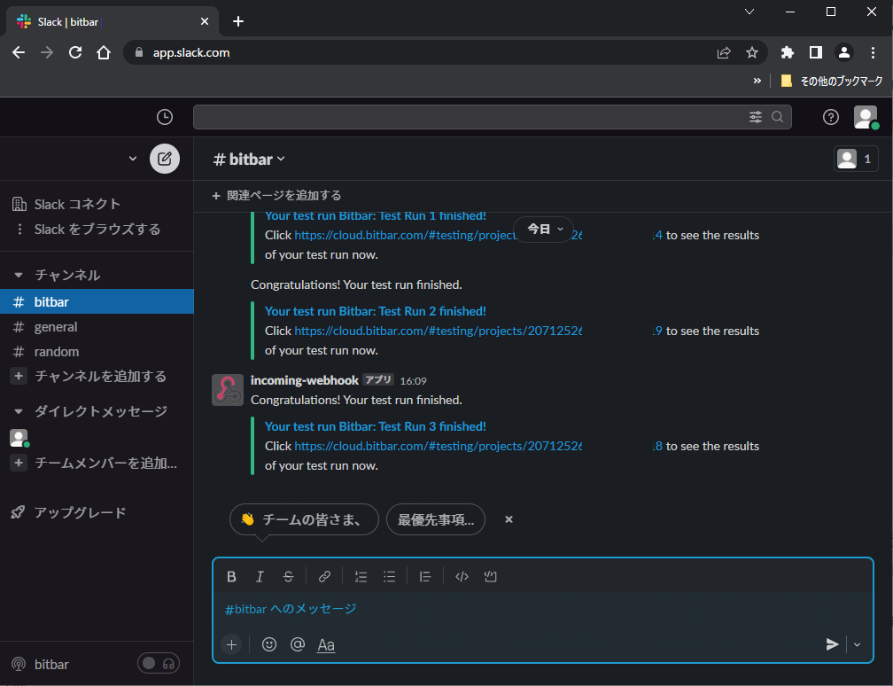Apply bold formatting
Screen dimensions: 893x686
[x=231, y=577]
